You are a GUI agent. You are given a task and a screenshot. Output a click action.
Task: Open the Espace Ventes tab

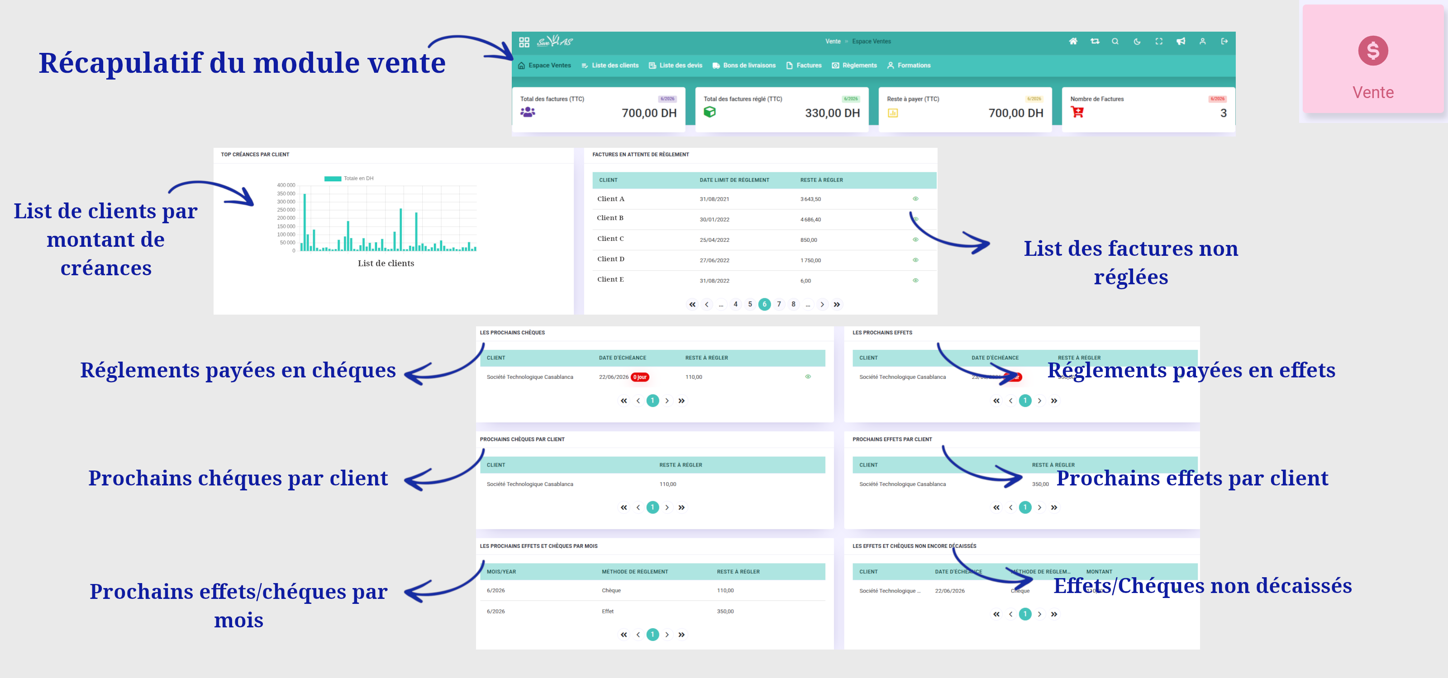[544, 65]
